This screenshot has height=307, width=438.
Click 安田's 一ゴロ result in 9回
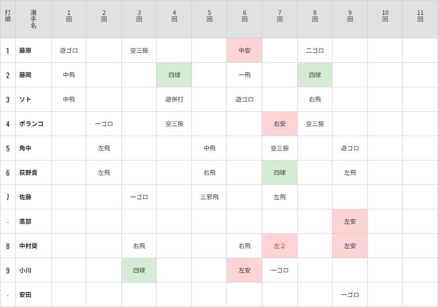[x=350, y=295]
